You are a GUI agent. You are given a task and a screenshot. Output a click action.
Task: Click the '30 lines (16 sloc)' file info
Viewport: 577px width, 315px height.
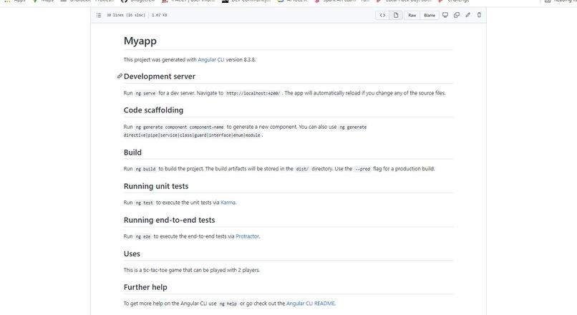[x=126, y=15]
